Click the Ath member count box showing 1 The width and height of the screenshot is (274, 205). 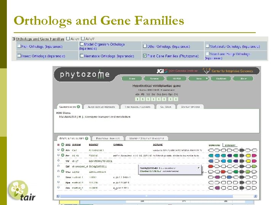[x=137, y=99]
